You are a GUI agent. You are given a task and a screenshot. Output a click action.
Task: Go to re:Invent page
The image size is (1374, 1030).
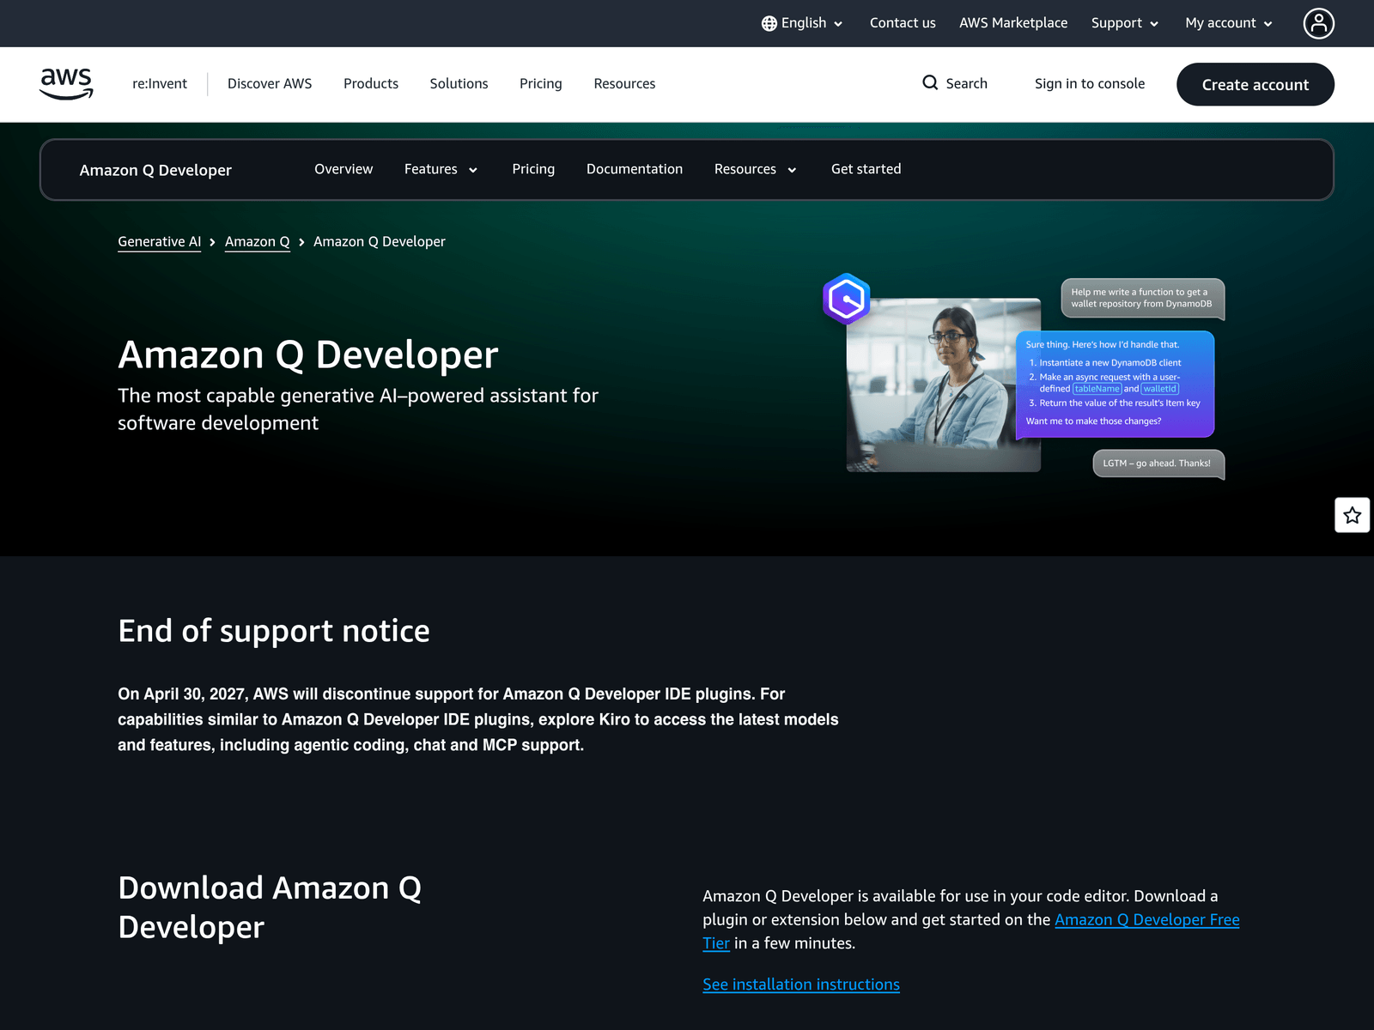[160, 83]
